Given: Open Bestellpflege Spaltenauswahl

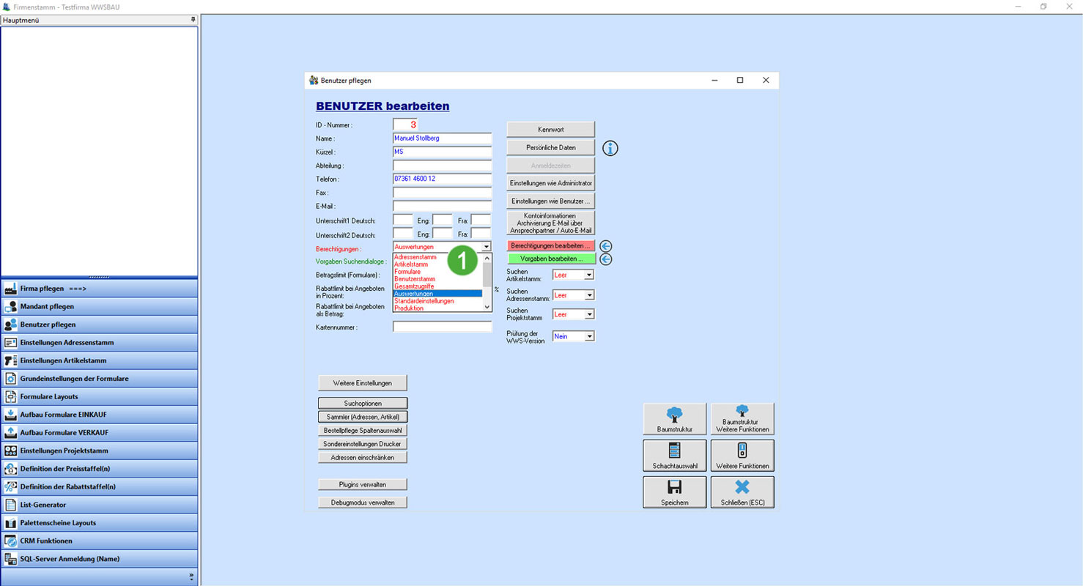Looking at the screenshot, I should [x=363, y=430].
